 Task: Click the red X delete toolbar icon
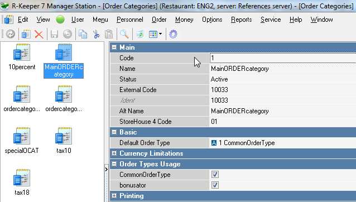coord(39,35)
